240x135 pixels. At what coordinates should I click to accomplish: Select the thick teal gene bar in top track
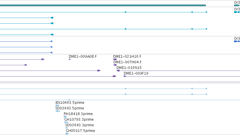(103, 5)
